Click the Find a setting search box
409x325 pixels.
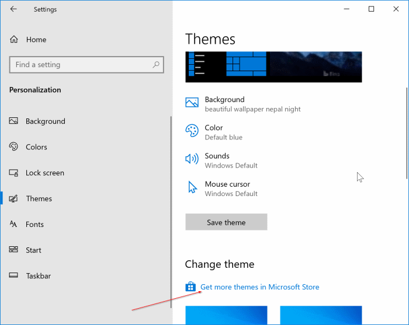86,65
